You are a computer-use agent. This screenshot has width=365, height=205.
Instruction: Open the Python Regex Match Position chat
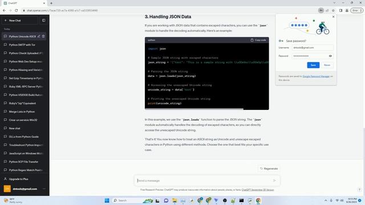(24, 170)
